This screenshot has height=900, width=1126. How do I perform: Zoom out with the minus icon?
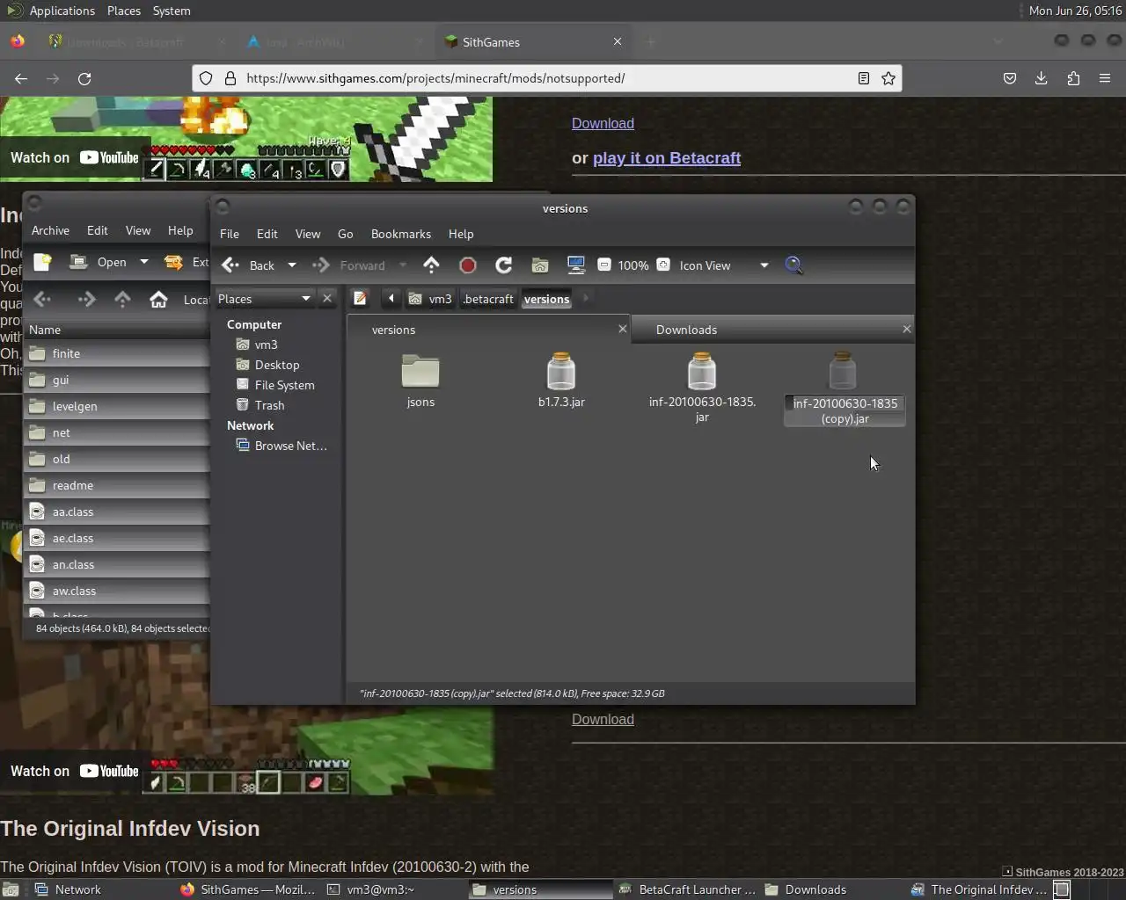point(604,265)
